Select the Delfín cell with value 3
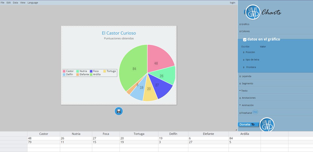Viewport: 313px width, 152px height. click(x=173, y=142)
